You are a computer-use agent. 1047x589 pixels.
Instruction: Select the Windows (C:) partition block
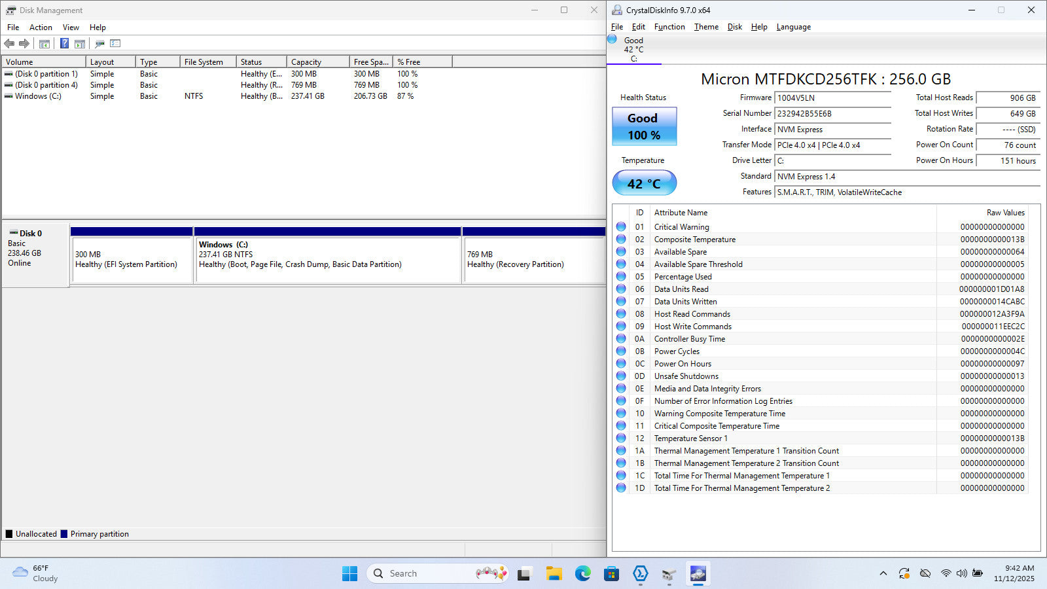[328, 259]
